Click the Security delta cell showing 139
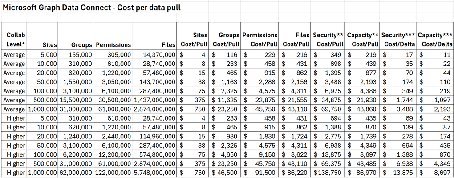 [398, 127]
